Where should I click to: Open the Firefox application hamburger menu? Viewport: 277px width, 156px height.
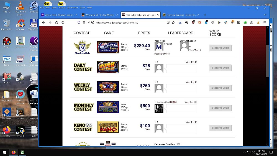pyautogui.click(x=265, y=22)
